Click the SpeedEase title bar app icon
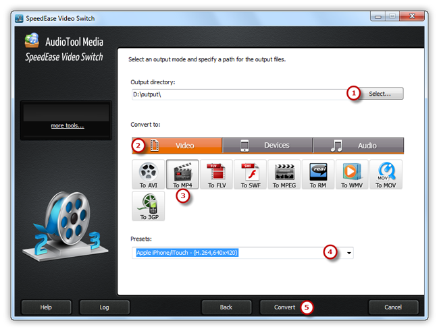Image resolution: width=439 pixels, height=331 pixels. tap(19, 18)
